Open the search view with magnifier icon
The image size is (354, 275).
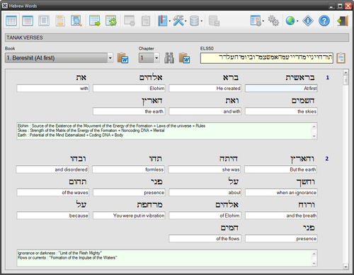click(x=76, y=21)
